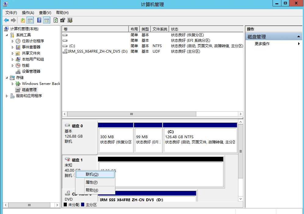
Task: Select the 300 MB recovery partition block
Action: [x=116, y=138]
